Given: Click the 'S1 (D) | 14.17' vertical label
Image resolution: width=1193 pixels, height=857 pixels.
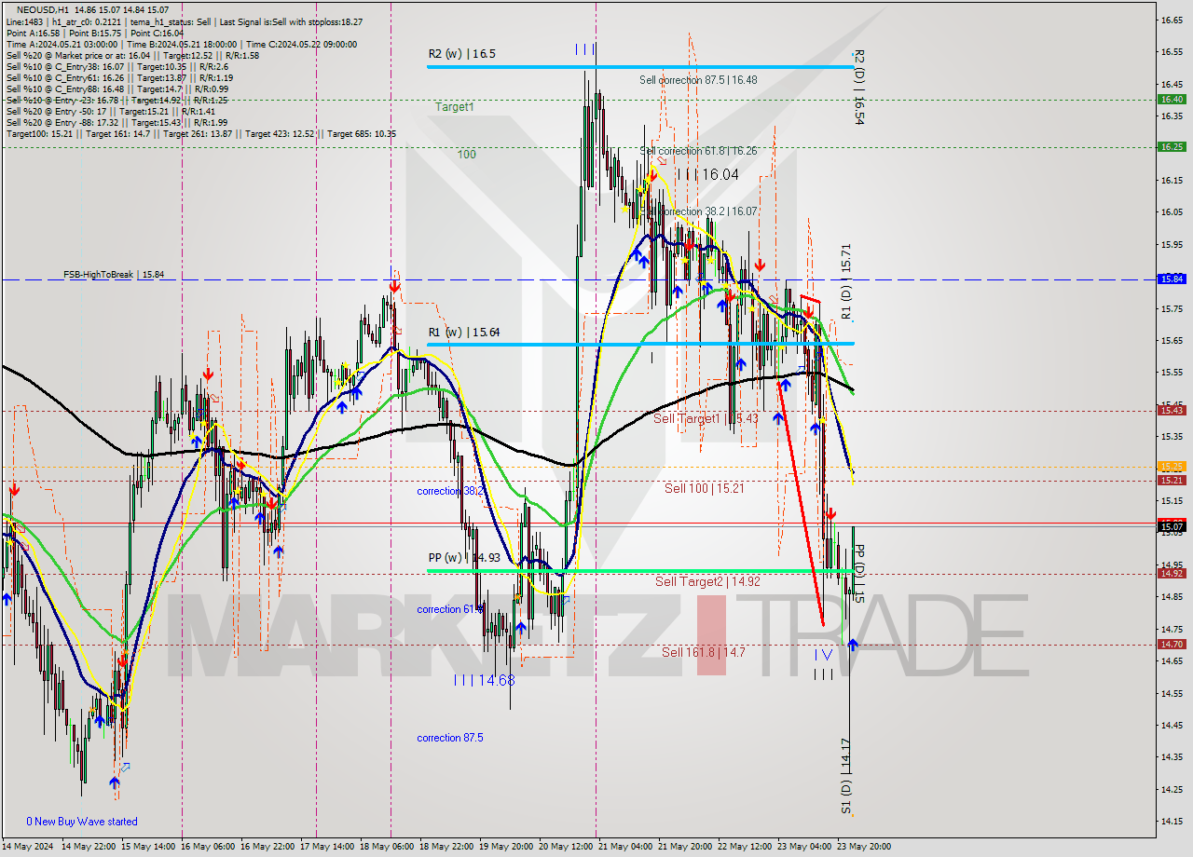Looking at the screenshot, I should [845, 777].
